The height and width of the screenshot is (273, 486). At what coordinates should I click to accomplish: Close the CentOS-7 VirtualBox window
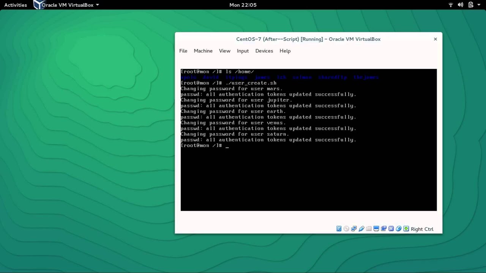436,39
